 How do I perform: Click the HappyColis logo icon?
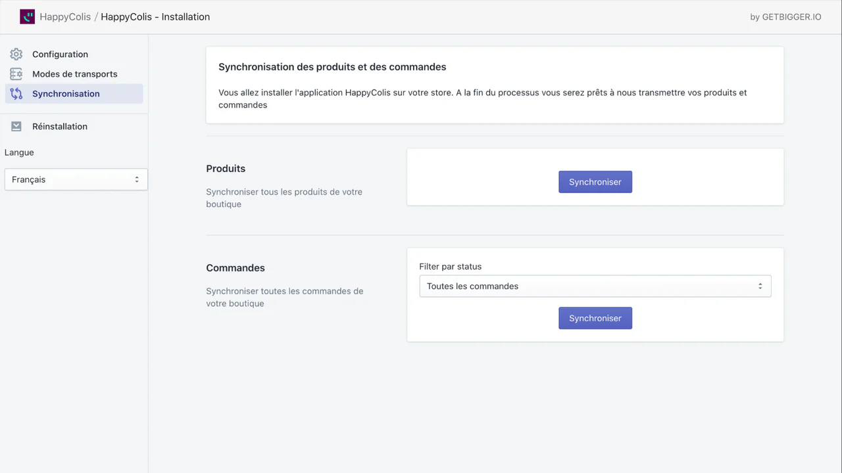pos(27,17)
